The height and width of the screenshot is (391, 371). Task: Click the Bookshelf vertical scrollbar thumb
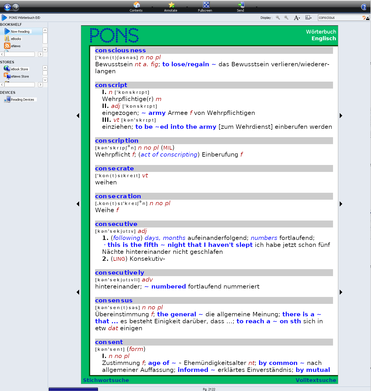point(45,38)
